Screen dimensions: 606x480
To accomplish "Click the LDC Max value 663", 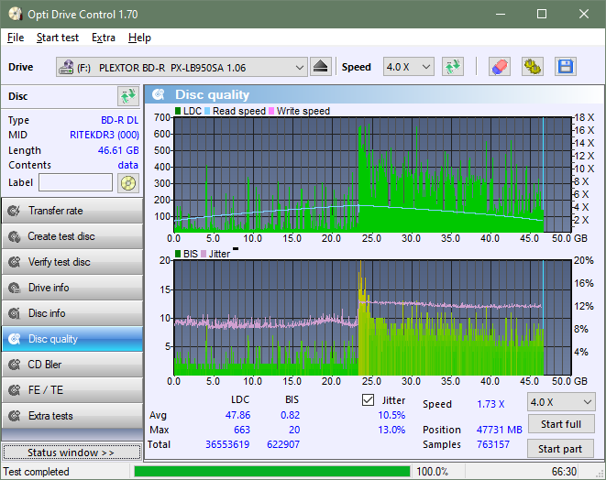I will click(242, 430).
